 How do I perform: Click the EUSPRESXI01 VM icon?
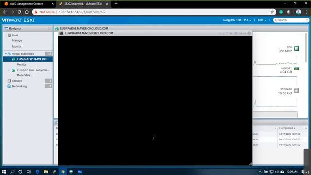(13, 70)
